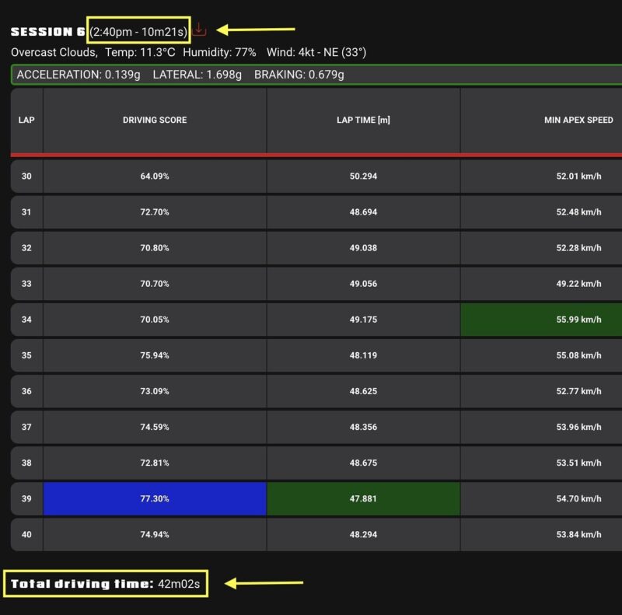Select the blue 77.30% driving score cell
622x615 pixels.
155,498
